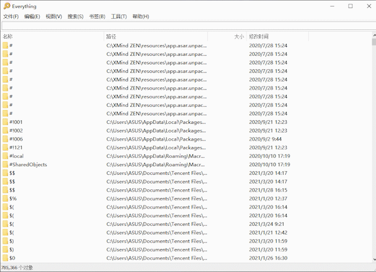
Task: Select the #local folder name
Action: [x=17, y=156]
